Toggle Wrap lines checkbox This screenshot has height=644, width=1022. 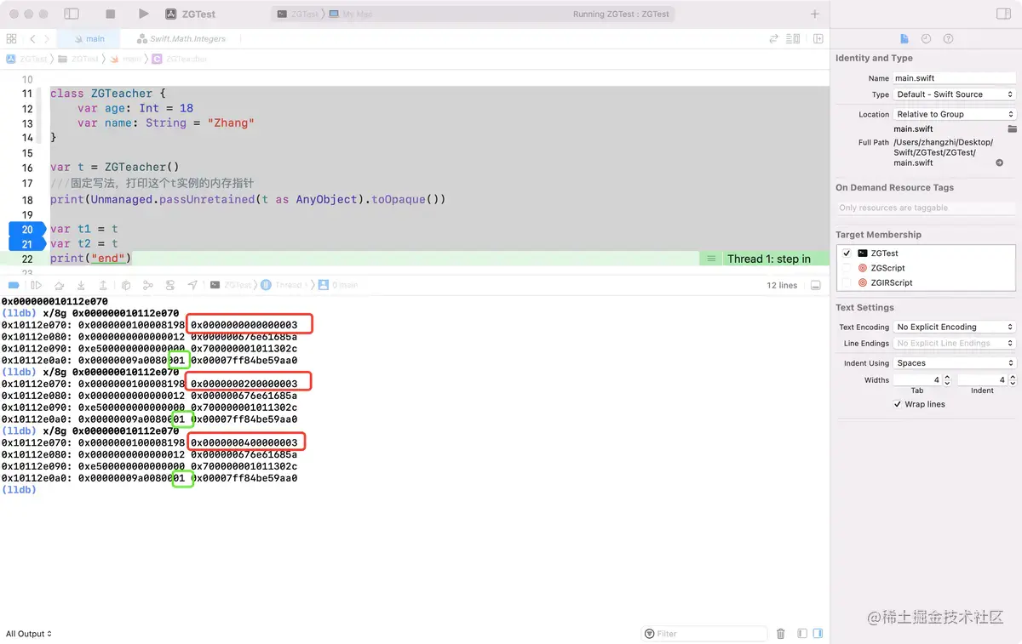898,404
